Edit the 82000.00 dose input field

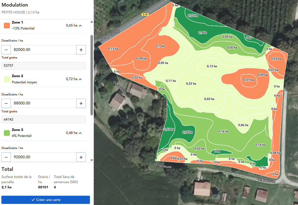[43, 50]
